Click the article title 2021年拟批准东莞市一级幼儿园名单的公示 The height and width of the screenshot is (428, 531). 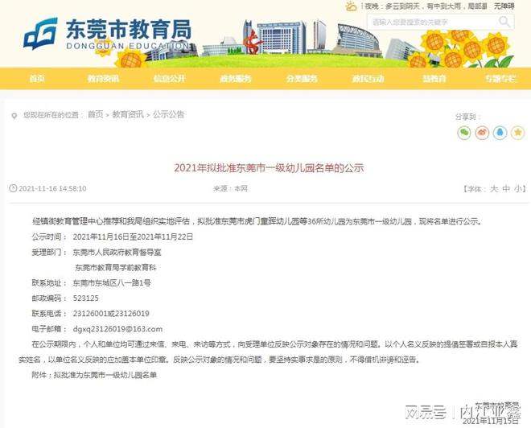pos(269,168)
